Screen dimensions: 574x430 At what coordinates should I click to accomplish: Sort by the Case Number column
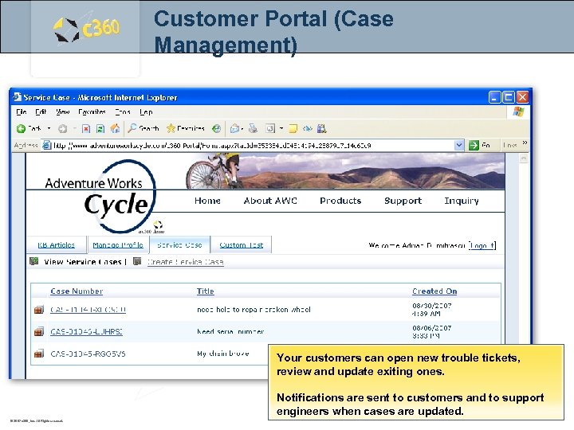(77, 291)
